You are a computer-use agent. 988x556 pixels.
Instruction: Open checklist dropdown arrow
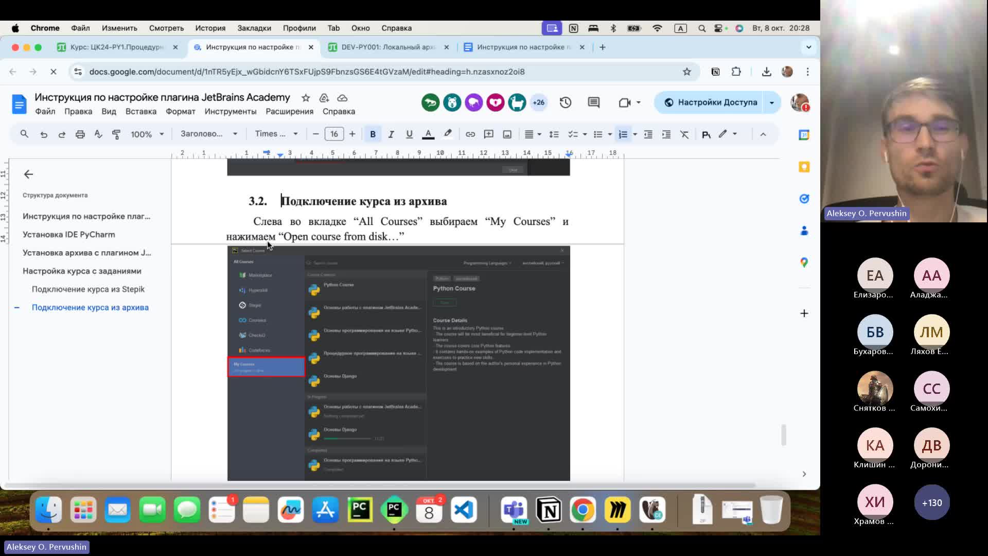coord(585,134)
